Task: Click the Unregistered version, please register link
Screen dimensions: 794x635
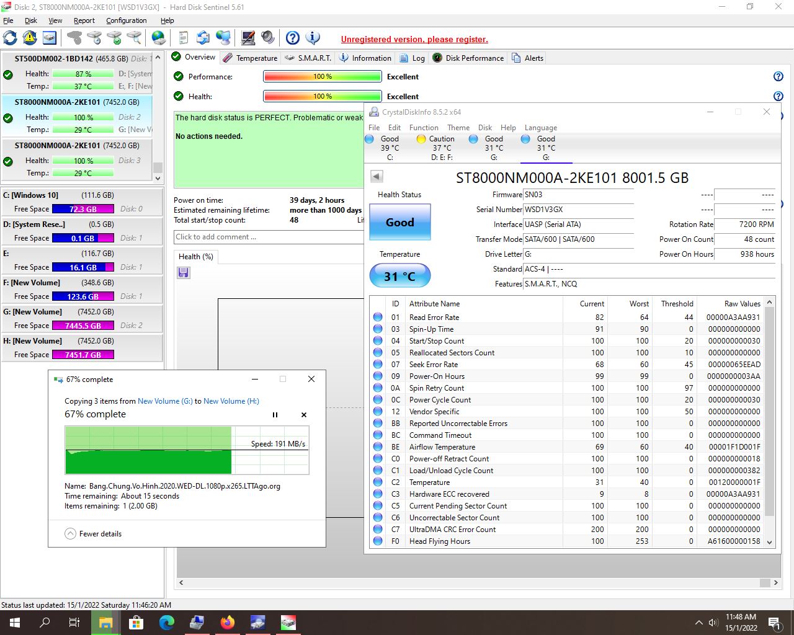Action: coord(414,39)
